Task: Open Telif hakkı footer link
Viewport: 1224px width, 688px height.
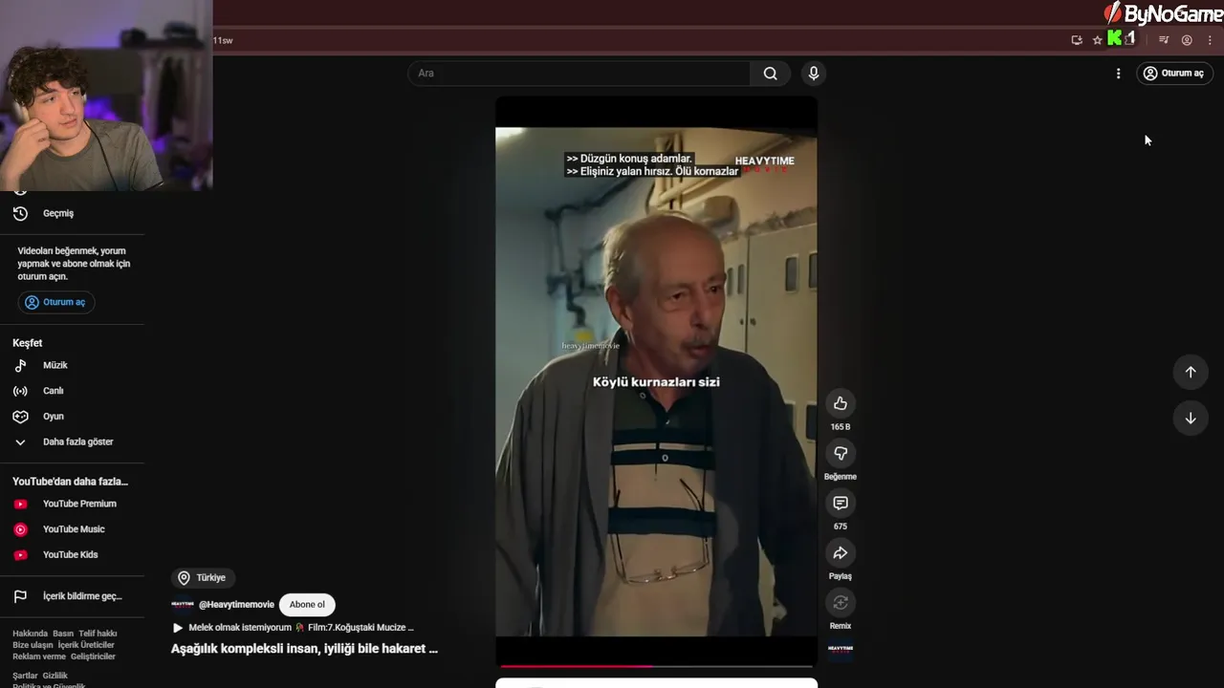Action: click(98, 634)
